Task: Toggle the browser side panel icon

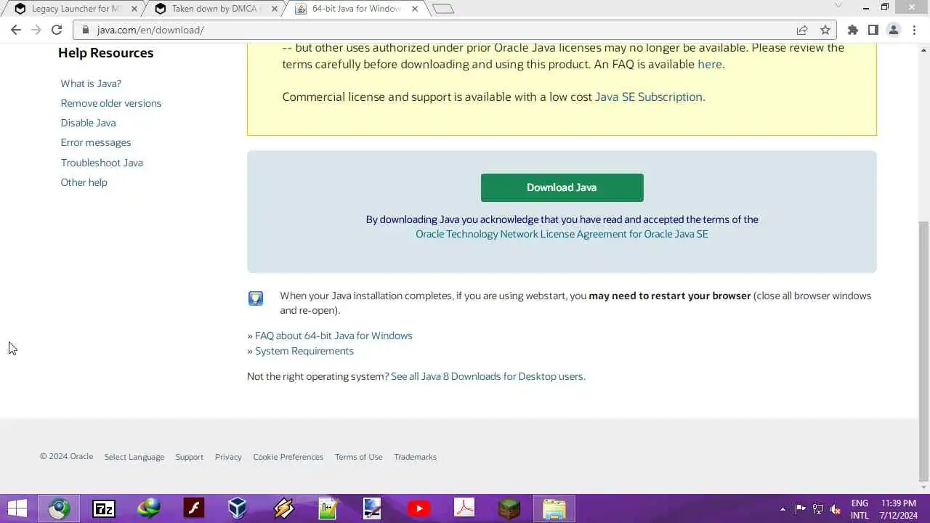Action: pyautogui.click(x=873, y=30)
